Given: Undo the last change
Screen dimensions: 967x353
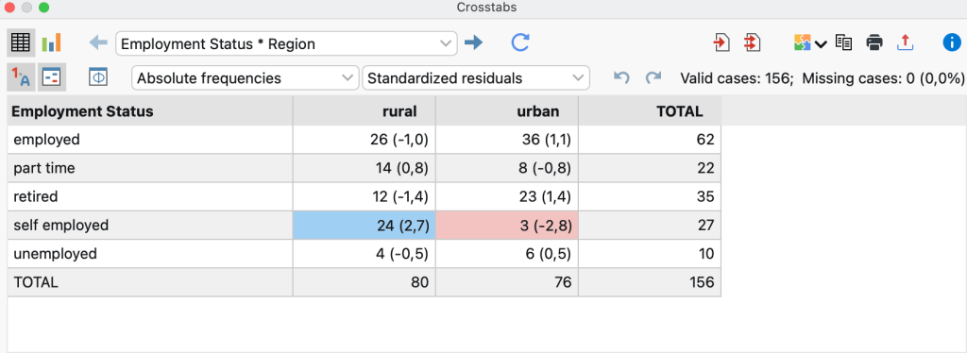Looking at the screenshot, I should (622, 77).
